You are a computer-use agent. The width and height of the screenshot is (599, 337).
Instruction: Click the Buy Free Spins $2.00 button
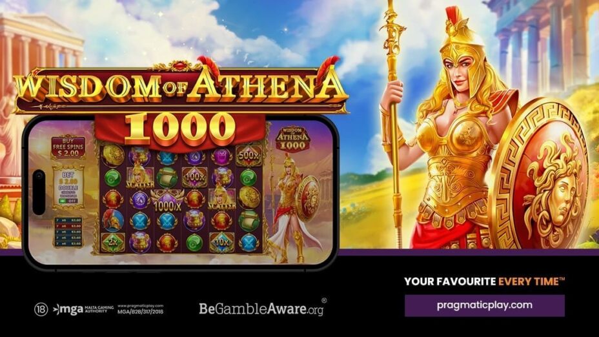(68, 147)
